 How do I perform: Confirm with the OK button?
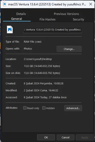[x=46, y=137]
